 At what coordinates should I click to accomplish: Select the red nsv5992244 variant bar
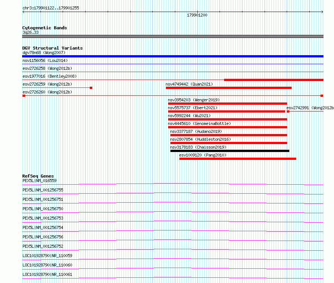coord(227,119)
